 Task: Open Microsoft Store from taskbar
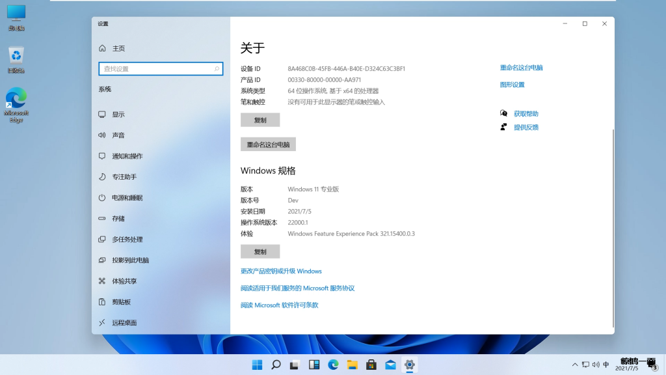tap(371, 365)
